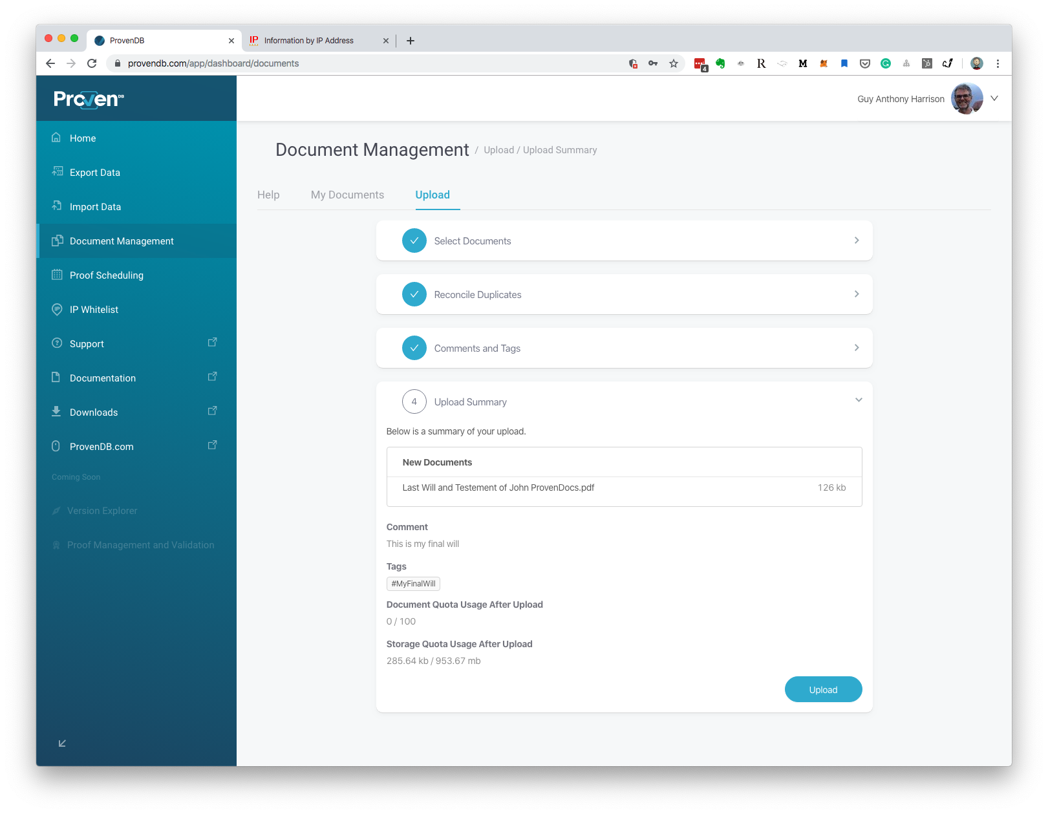Click the password key icon in address bar
Screen dimensions: 1048x814
653,63
